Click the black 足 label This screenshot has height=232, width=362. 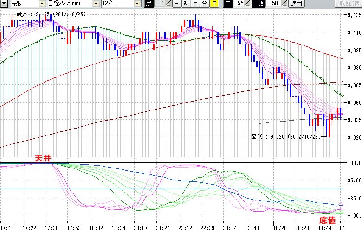coord(149,4)
